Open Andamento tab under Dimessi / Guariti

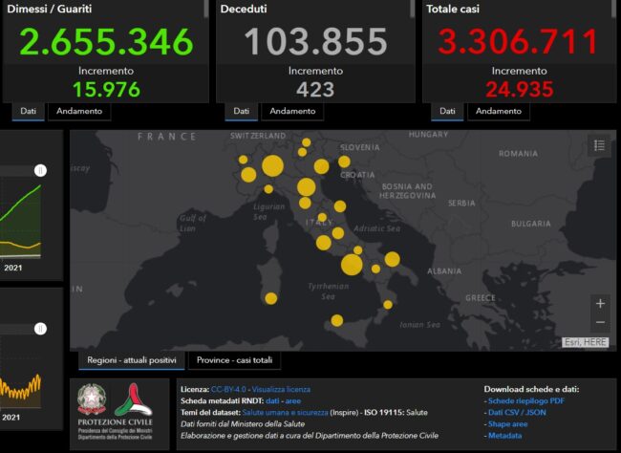[79, 112]
